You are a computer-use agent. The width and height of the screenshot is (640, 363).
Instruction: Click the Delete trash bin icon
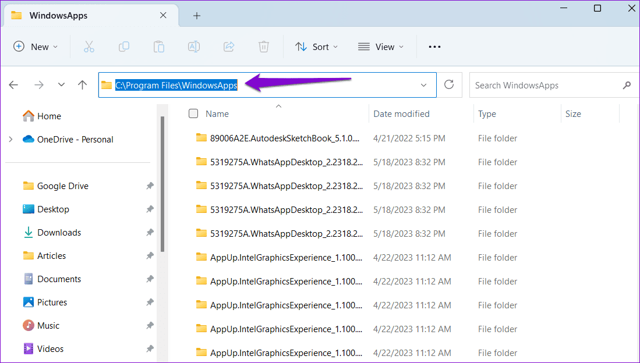coord(264,47)
